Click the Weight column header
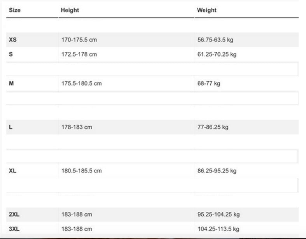This screenshot has height=239, width=306. 206,10
